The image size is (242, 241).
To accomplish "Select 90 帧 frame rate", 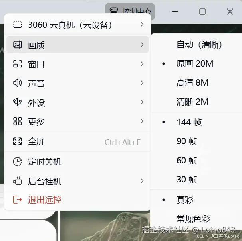I will (x=196, y=141).
